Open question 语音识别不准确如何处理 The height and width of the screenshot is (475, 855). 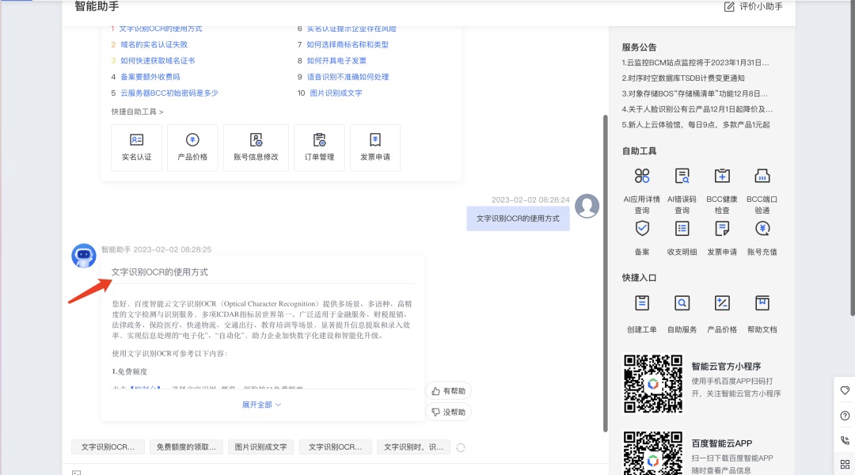[x=348, y=77]
